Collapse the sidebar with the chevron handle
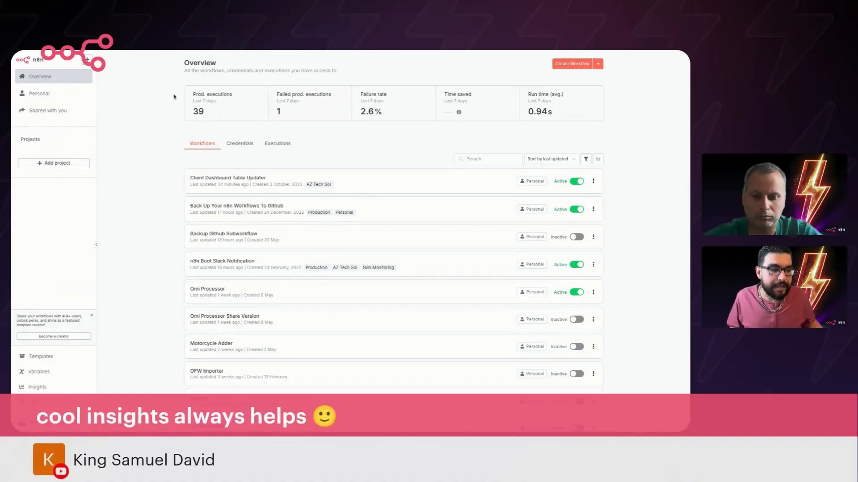 coord(96,245)
